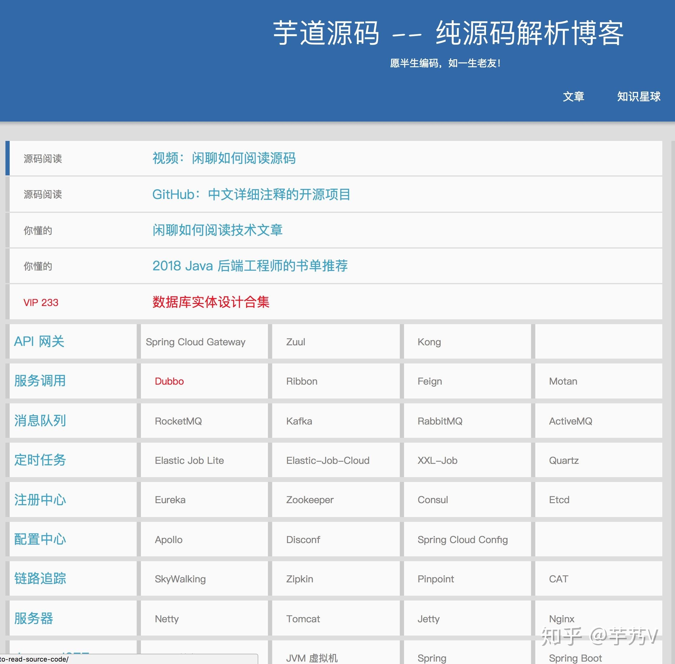The width and height of the screenshot is (675, 664).
Task: Open the Kafka entry
Action: pos(298,421)
